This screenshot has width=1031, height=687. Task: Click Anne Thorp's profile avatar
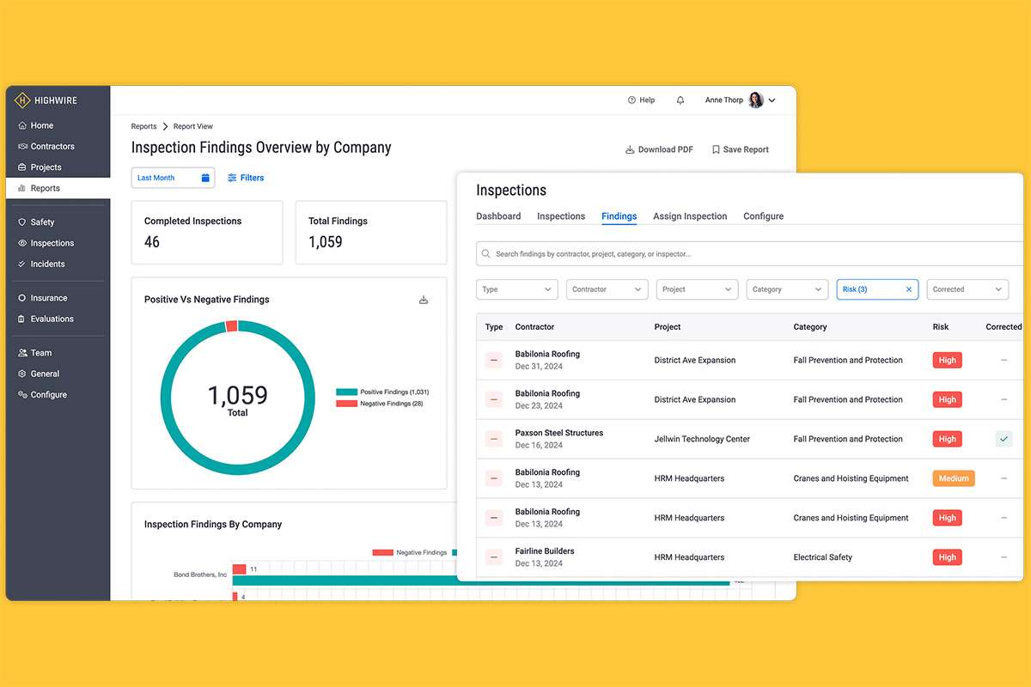coord(756,100)
